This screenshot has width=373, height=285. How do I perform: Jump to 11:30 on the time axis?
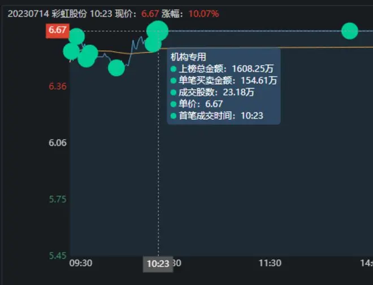tap(270, 264)
